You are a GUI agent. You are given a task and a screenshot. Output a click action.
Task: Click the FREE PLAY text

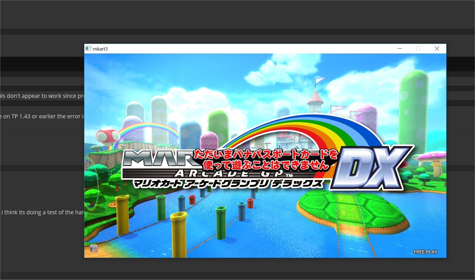click(425, 252)
